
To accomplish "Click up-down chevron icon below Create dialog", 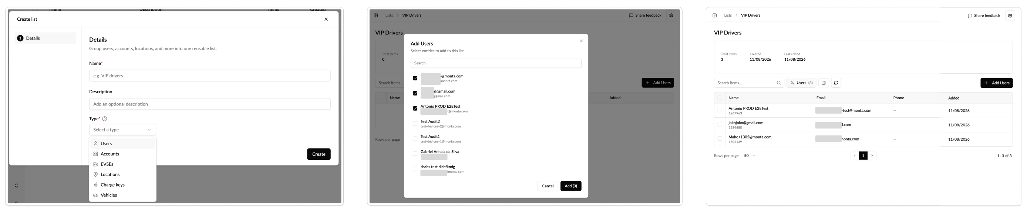I will [x=16, y=186].
